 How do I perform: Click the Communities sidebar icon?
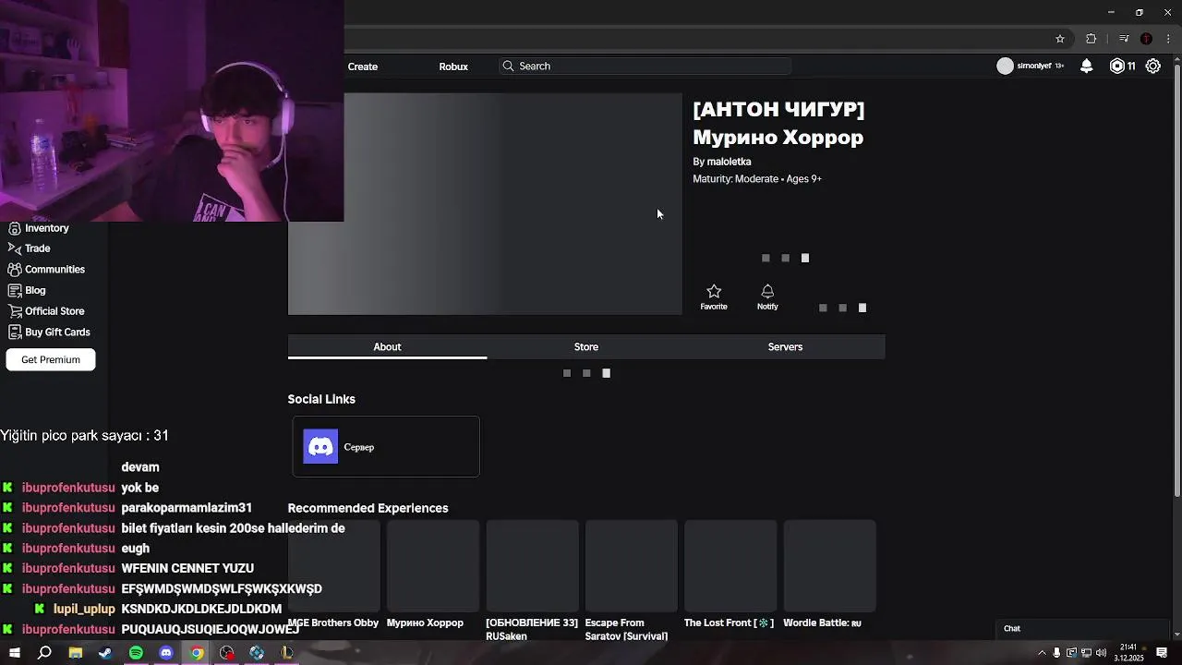15,270
